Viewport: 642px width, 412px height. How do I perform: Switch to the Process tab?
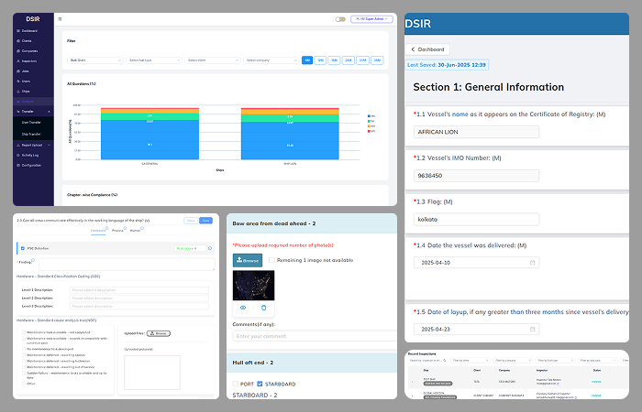[x=117, y=231]
